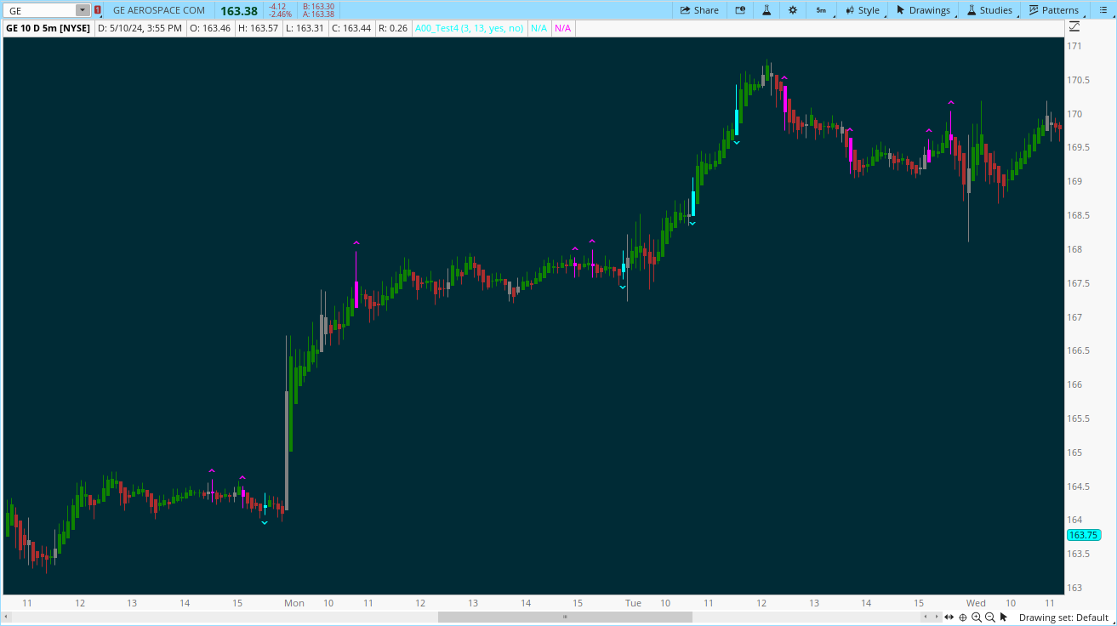Open the Studies dropdown menu
The image size is (1117, 626).
(x=989, y=10)
